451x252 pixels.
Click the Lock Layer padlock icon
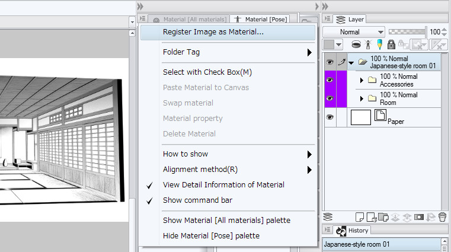pos(391,44)
